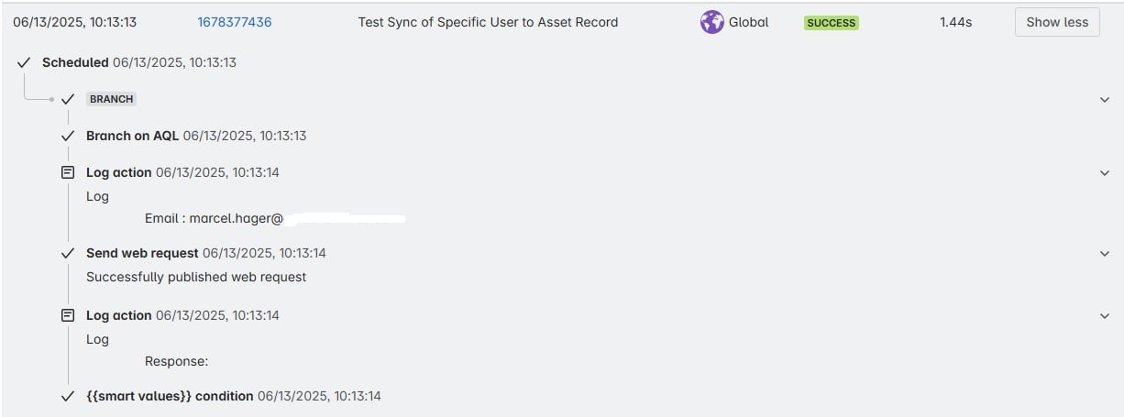Click the second Log action document icon
The width and height of the screenshot is (1124, 417).
[68, 315]
